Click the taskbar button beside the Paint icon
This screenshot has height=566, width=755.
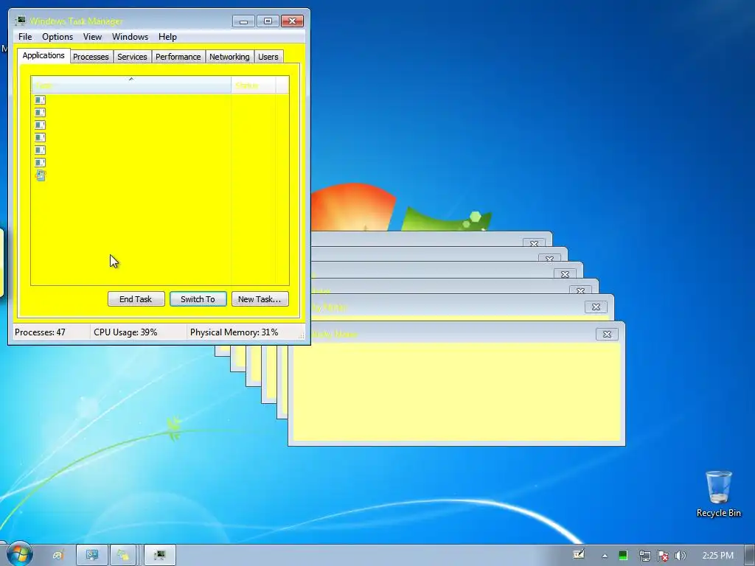tap(92, 556)
